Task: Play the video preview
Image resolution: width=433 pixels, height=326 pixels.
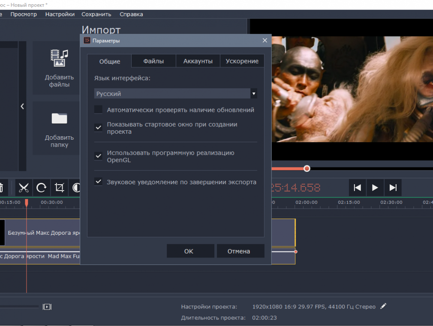Action: 375,188
